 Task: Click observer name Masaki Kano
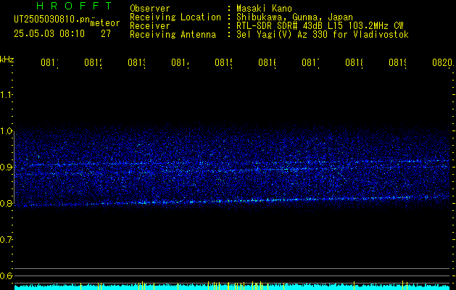pyautogui.click(x=264, y=9)
